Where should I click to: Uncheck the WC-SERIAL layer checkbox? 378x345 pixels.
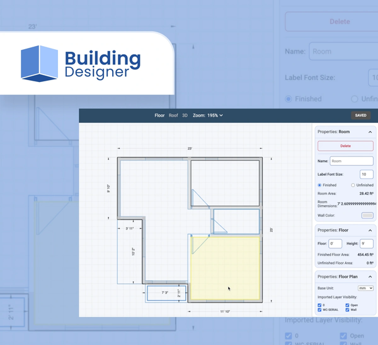click(x=319, y=310)
